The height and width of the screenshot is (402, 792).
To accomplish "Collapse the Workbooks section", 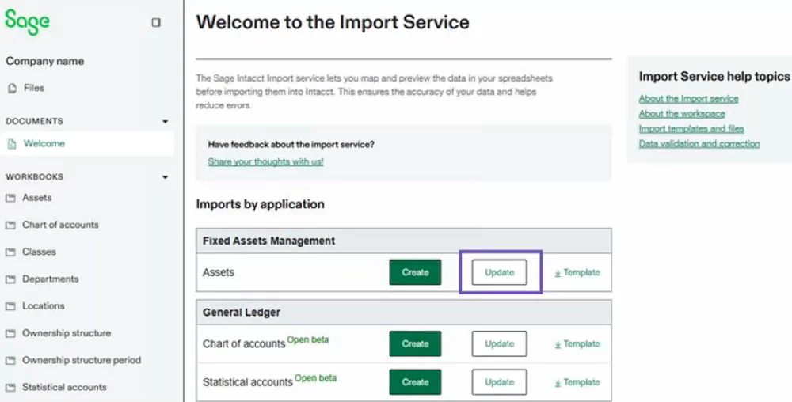I will (165, 177).
